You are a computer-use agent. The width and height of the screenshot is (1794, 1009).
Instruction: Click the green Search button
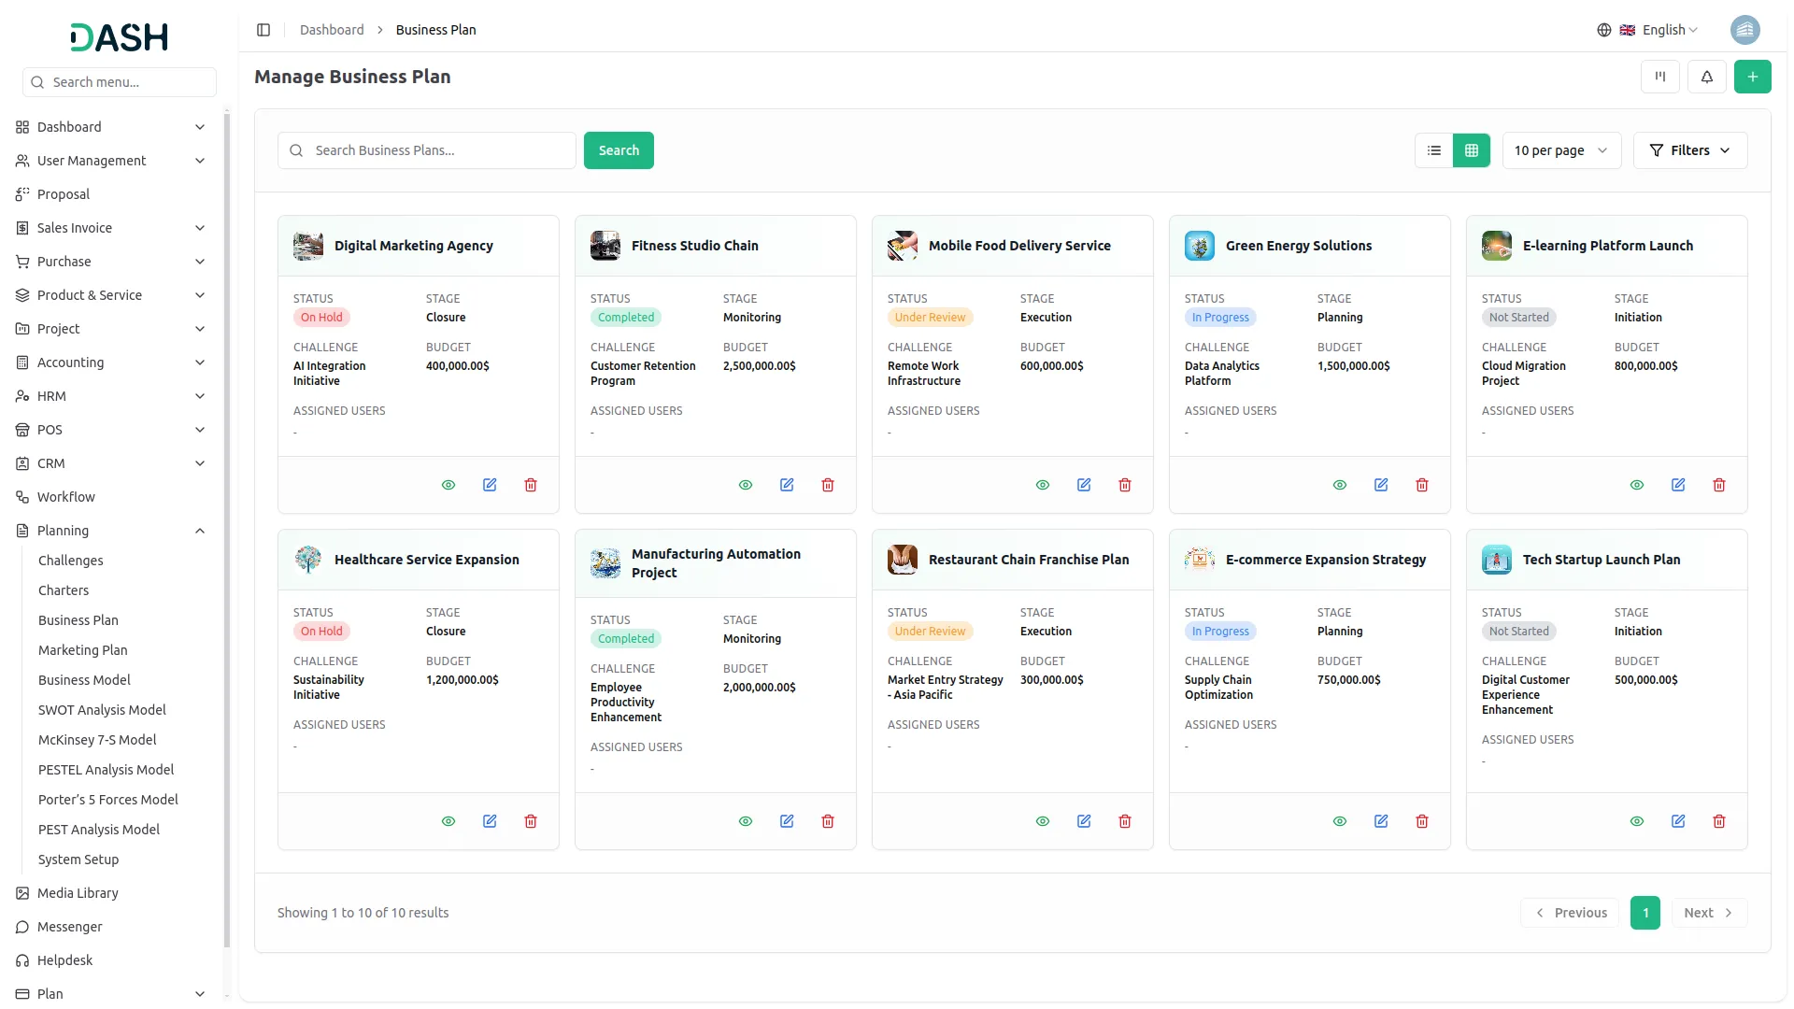619,150
